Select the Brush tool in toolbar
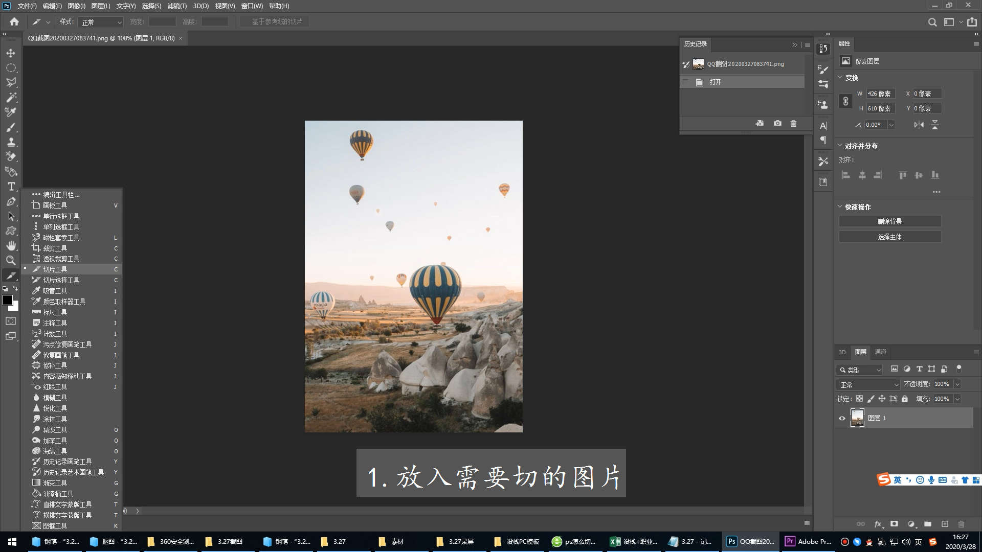Screen dimensions: 982x552 click(11, 127)
